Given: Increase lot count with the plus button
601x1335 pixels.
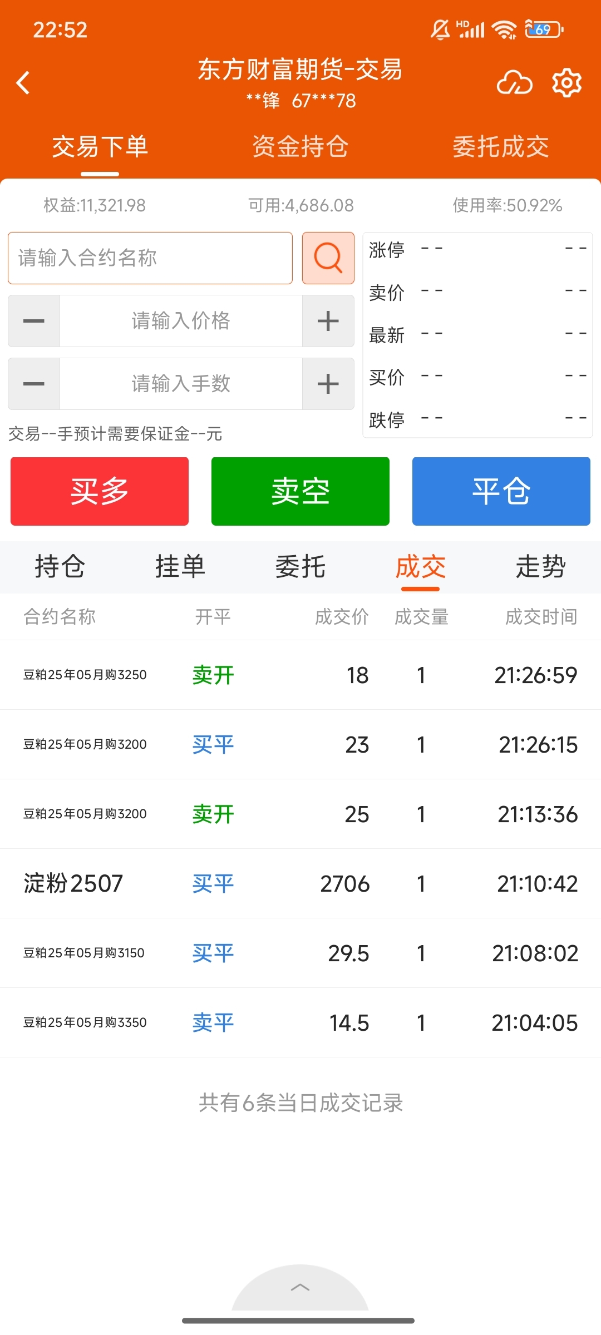Looking at the screenshot, I should coord(328,384).
